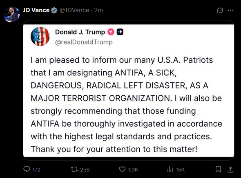This screenshot has width=241, height=178.
Task: Click the @realDonaldTrump handle in the screenshot
Action: coord(84,42)
